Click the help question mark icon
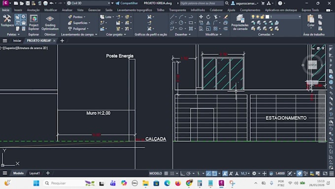 [280, 3]
